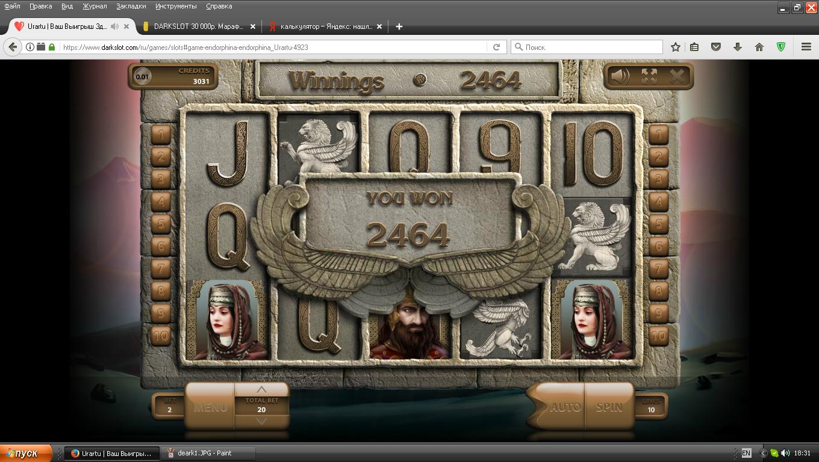Select payline 10 on left side
This screenshot has height=462, width=819.
coord(161,336)
